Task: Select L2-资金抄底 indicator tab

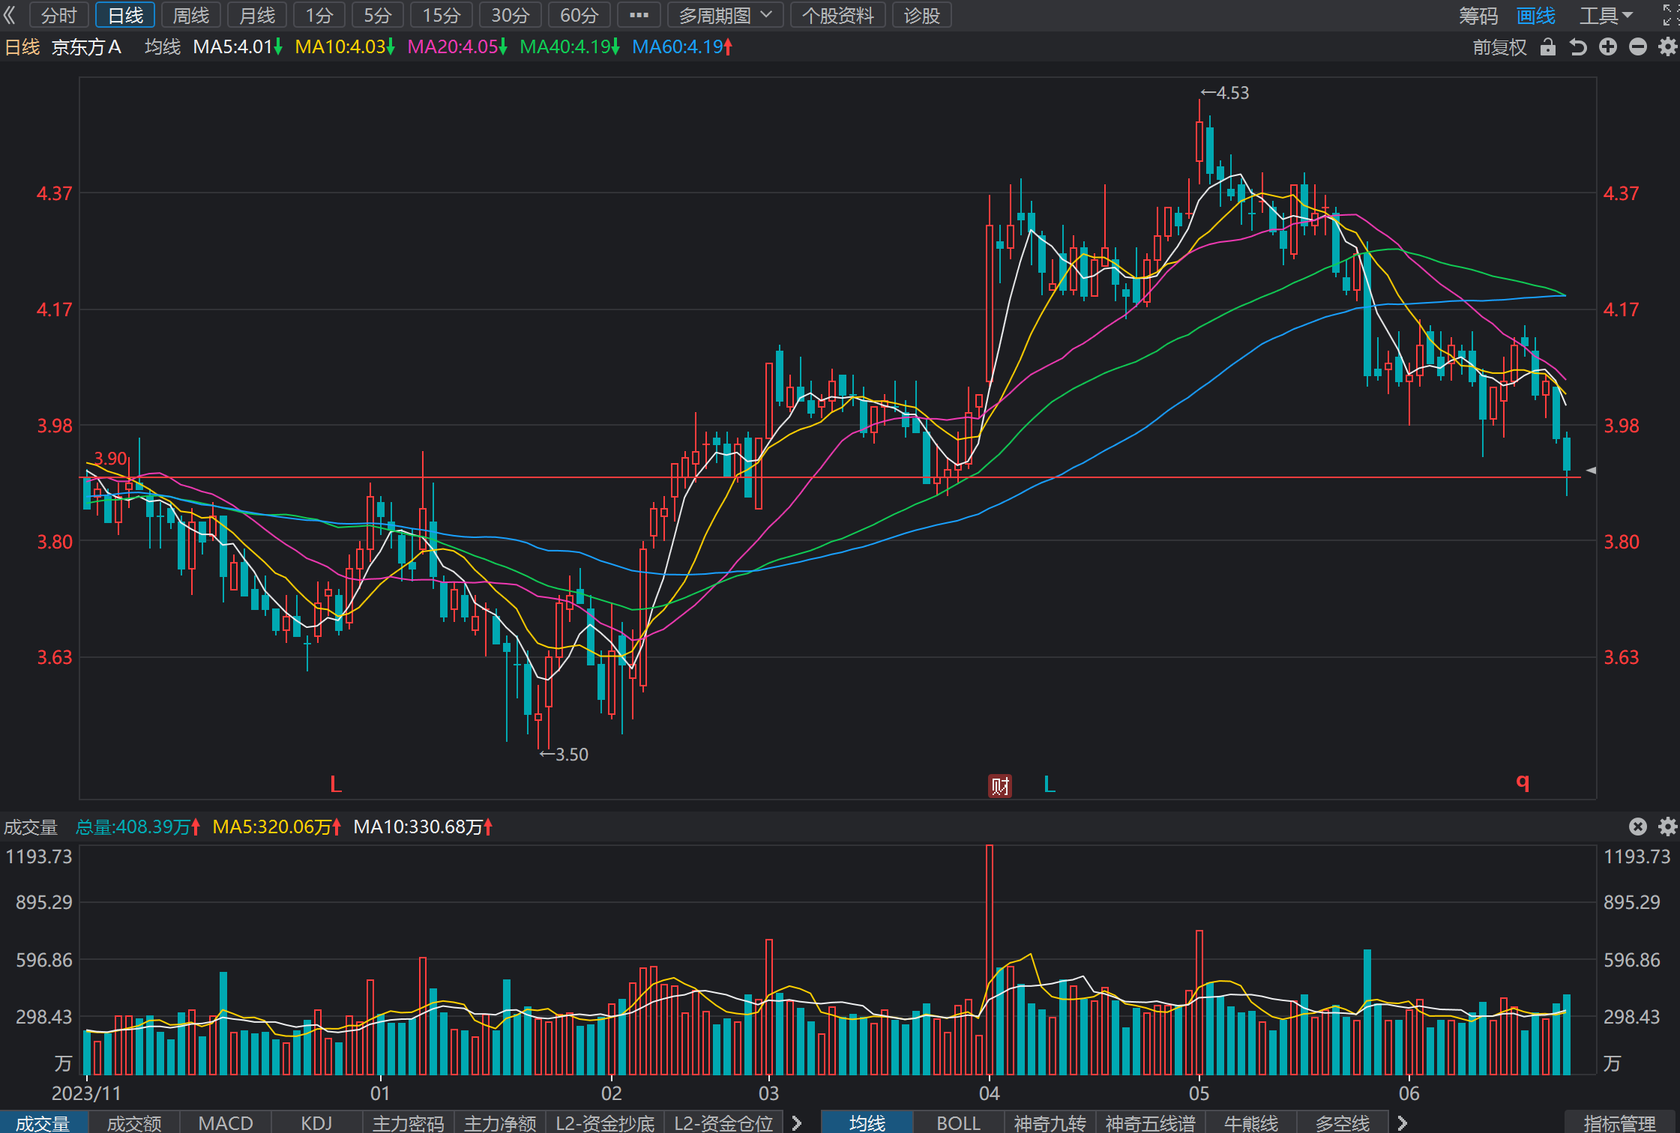Action: (605, 1123)
